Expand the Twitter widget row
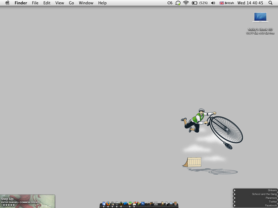 [234, 202]
